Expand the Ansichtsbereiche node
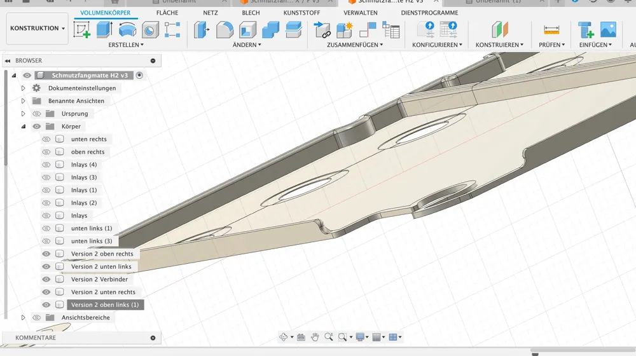The width and height of the screenshot is (636, 356). click(23, 317)
